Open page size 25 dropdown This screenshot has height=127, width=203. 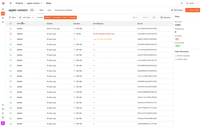pos(135,18)
